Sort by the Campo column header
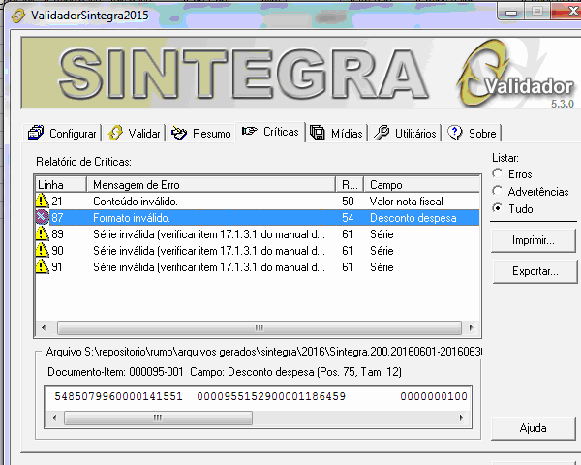The image size is (581, 465). tap(421, 185)
